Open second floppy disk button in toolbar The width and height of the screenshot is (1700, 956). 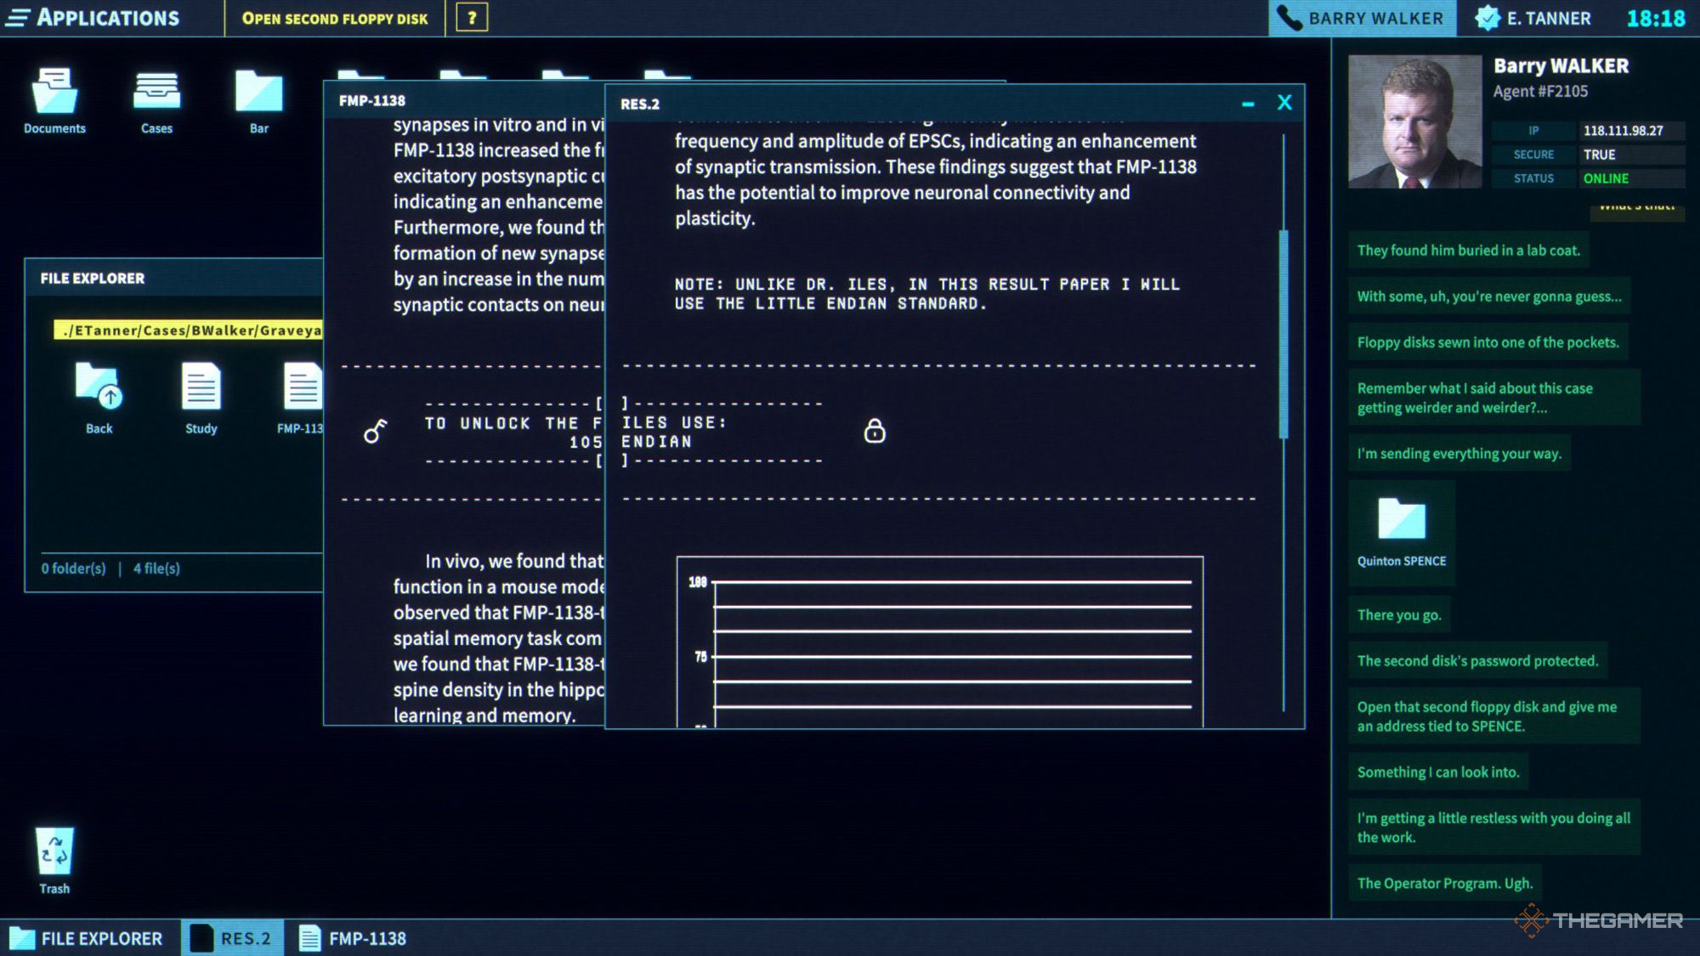[337, 16]
